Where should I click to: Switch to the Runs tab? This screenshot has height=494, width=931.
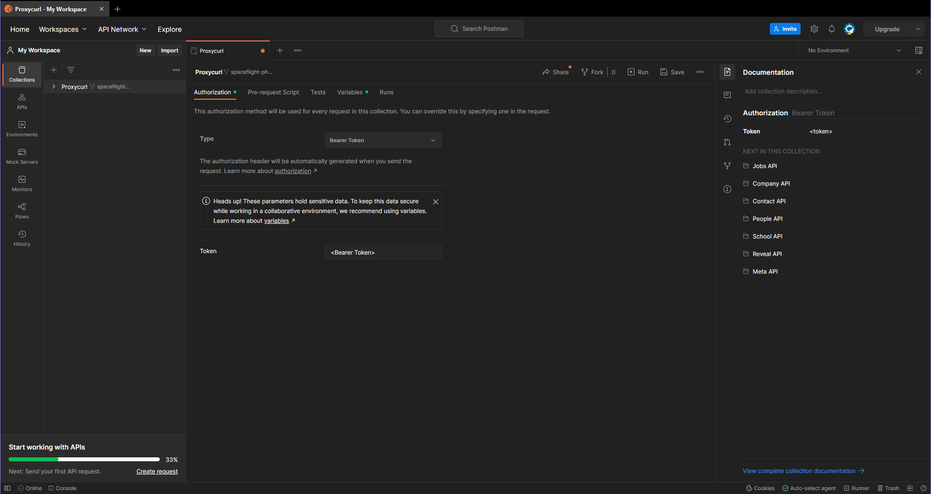pyautogui.click(x=386, y=92)
